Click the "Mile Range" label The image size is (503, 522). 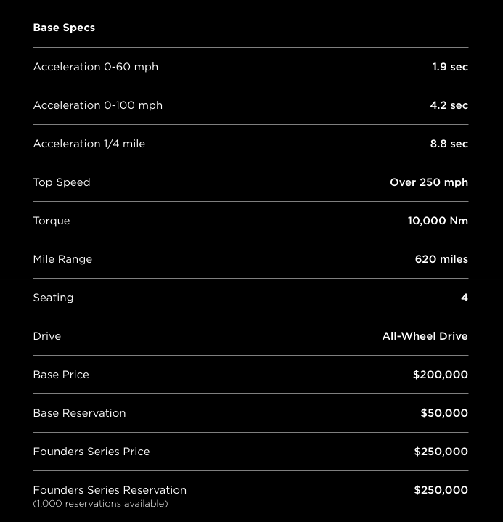tap(62, 259)
